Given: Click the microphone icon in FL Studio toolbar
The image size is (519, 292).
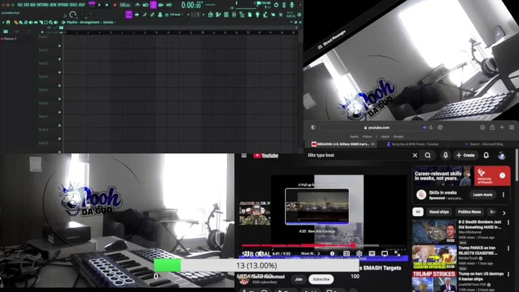Looking at the screenshot, I should (x=292, y=4).
